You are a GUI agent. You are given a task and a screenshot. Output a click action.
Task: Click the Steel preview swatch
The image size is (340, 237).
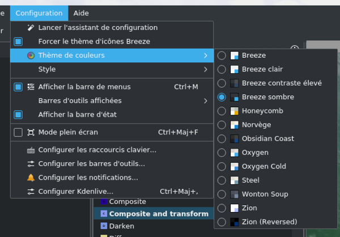click(x=235, y=180)
